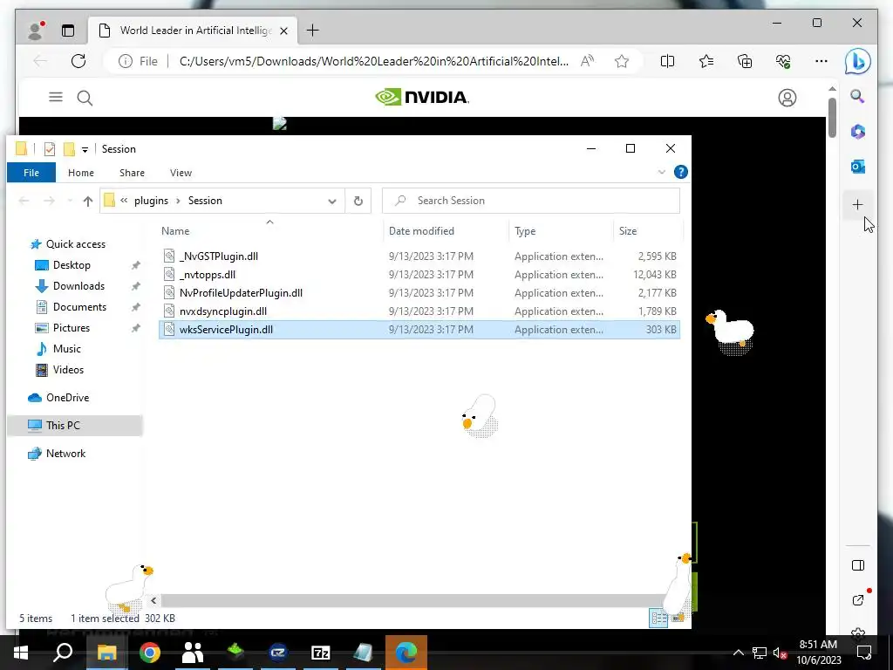The width and height of the screenshot is (893, 670).
Task: Open Edge tab actions menu icon
Action: coord(68,31)
